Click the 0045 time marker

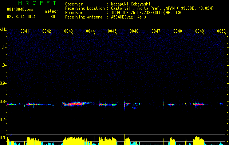[112, 31]
